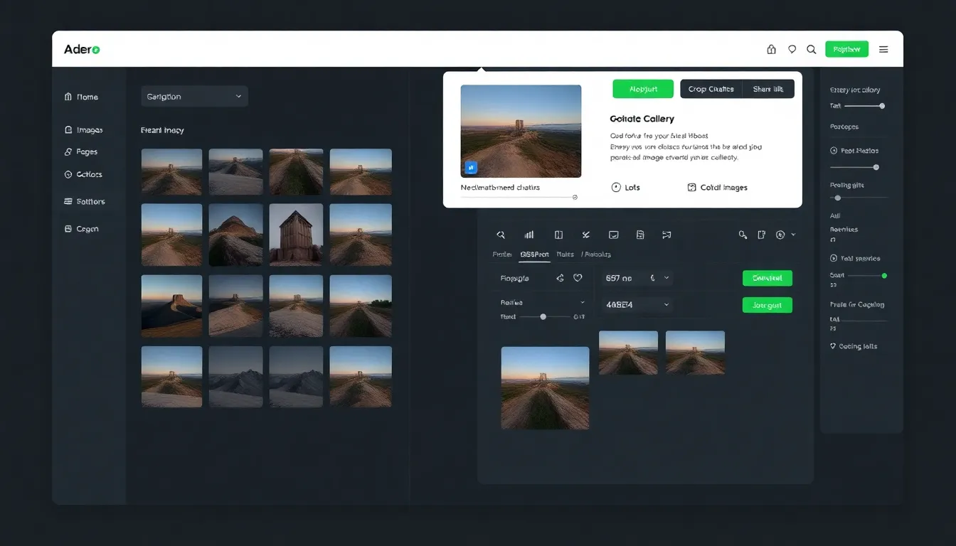Image resolution: width=956 pixels, height=546 pixels.
Task: Open the size dropdown next to 657
Action: click(x=637, y=278)
